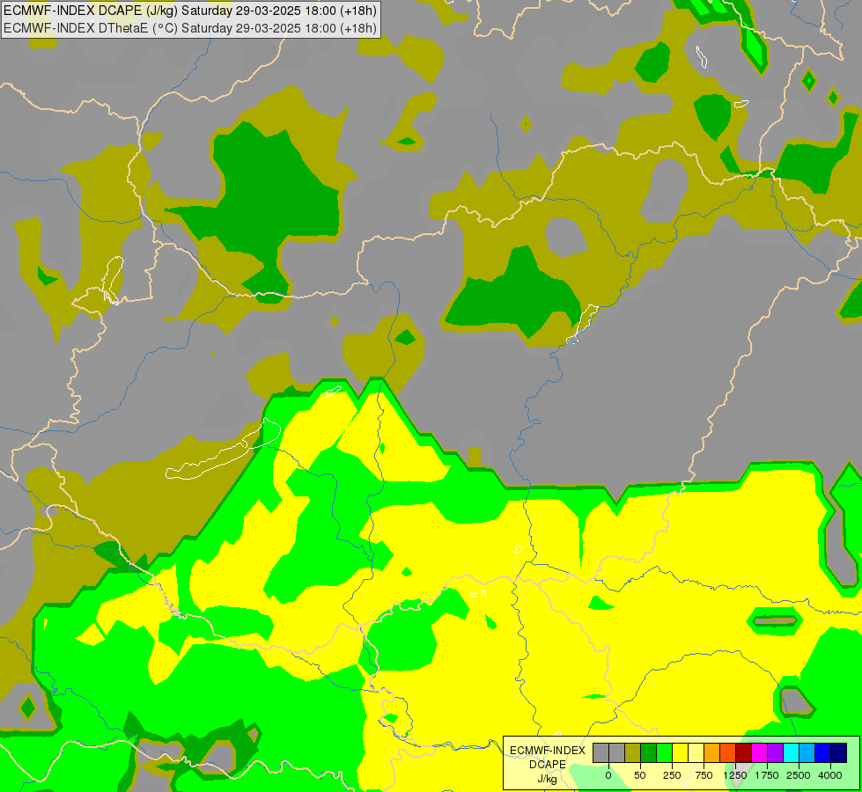Click the legend value label 0
Screen dimensions: 862x792
[x=608, y=775]
